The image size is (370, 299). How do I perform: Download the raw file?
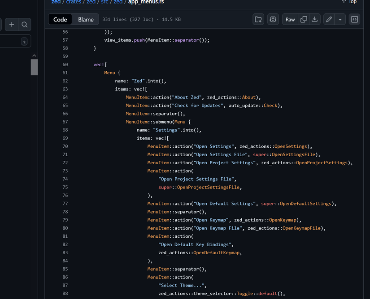coord(315,20)
